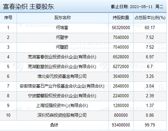Click sequence number 4 for 芜湖富春创业投资
The width and height of the screenshot is (168, 131).
point(8,57)
